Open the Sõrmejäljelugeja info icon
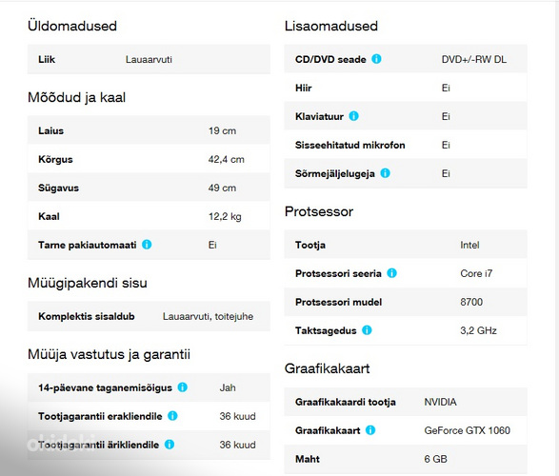 (385, 173)
